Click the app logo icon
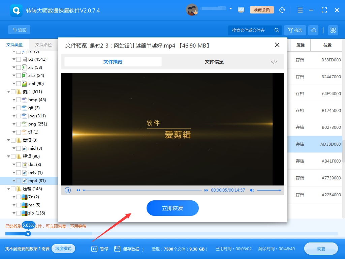 16,10
